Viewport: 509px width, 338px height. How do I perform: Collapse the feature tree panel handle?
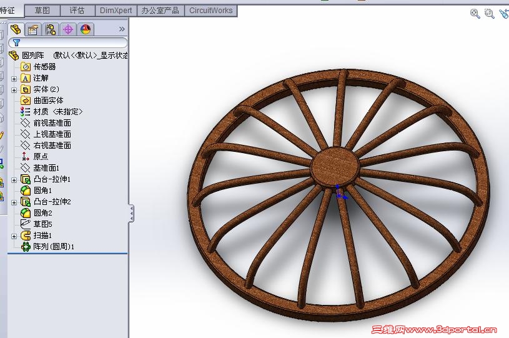tap(132, 213)
